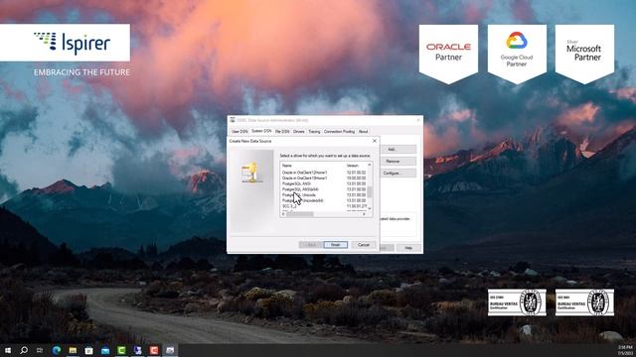This screenshot has height=357, width=636.
Task: Click the left Bureau Veritas certification badge
Action: pyautogui.click(x=517, y=302)
